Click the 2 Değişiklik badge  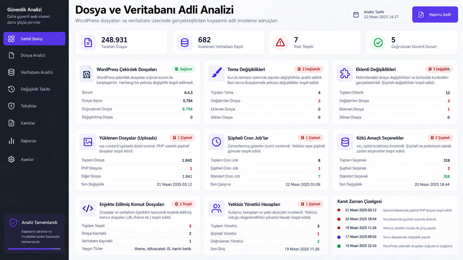(x=309, y=69)
